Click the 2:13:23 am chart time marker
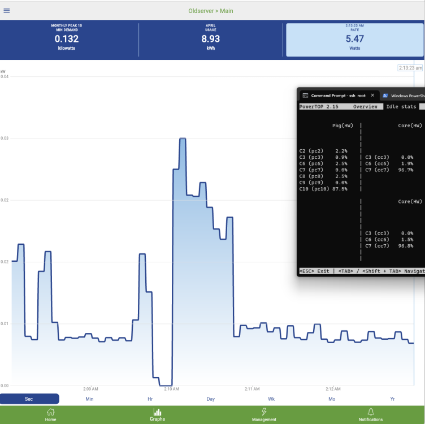 click(410, 68)
